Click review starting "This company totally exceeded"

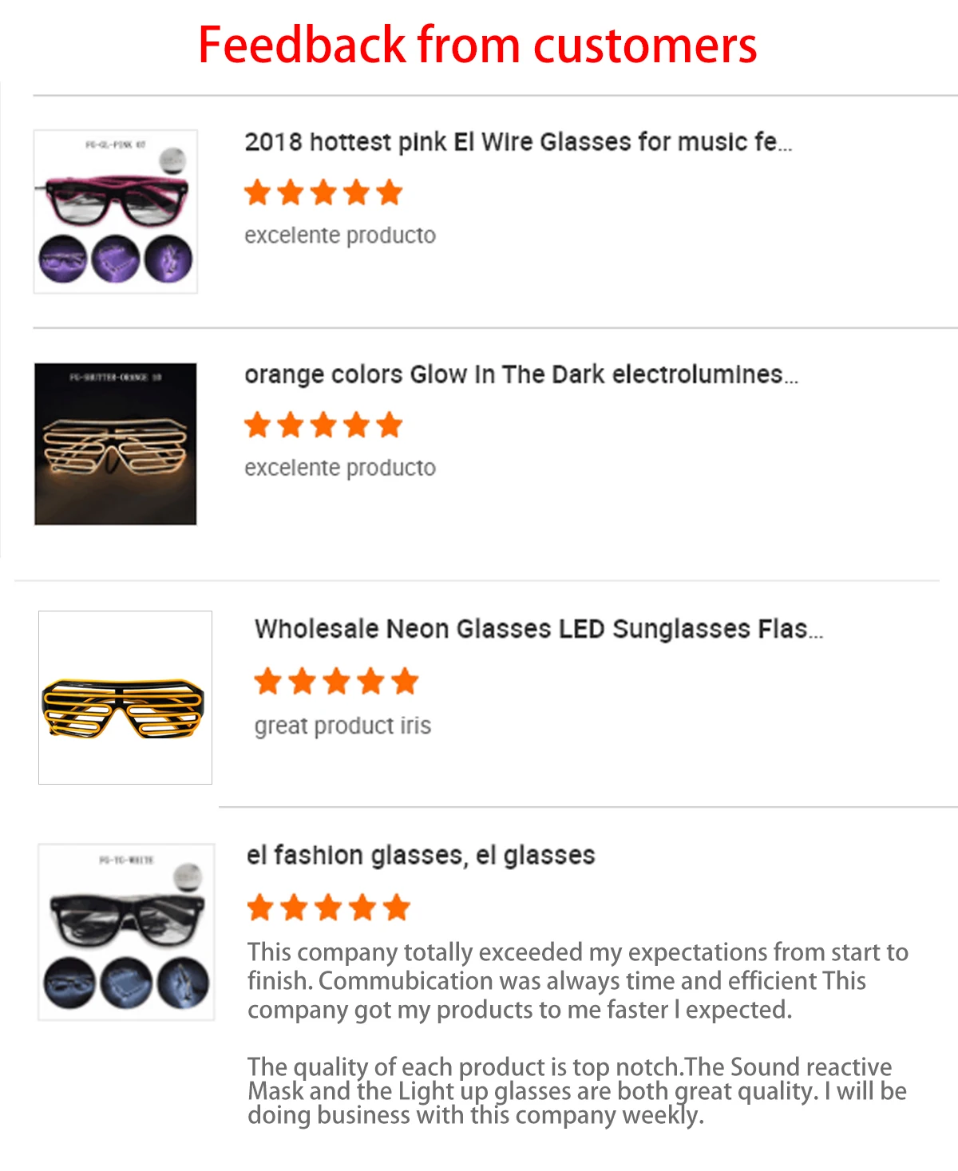coord(577,980)
